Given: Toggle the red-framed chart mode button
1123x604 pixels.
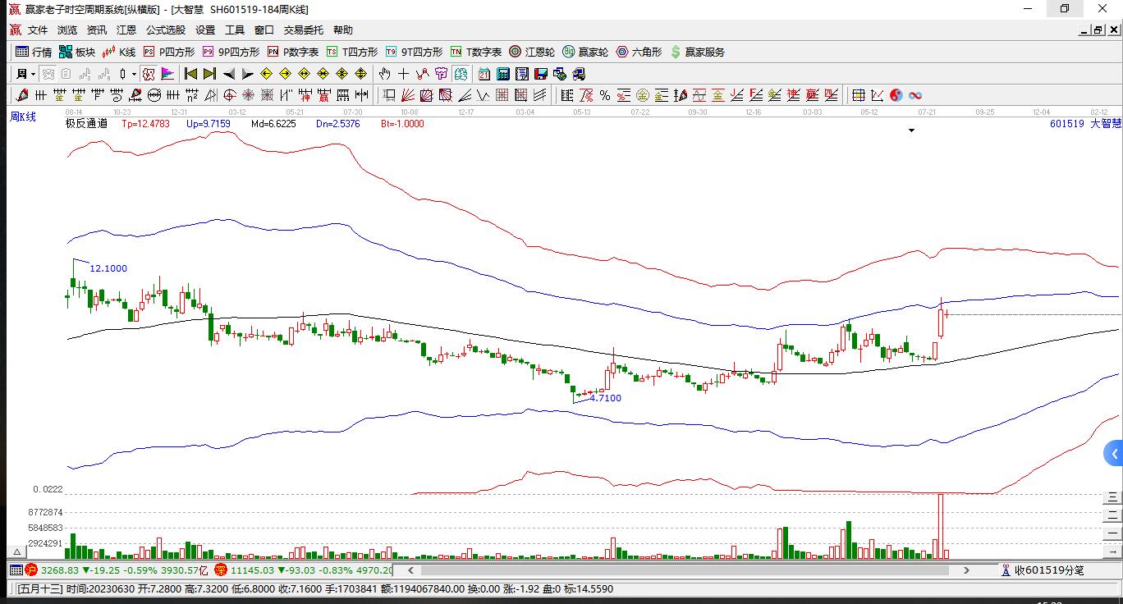Looking at the screenshot, I should pos(149,74).
